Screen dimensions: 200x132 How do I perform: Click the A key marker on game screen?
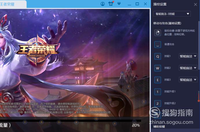114,123
